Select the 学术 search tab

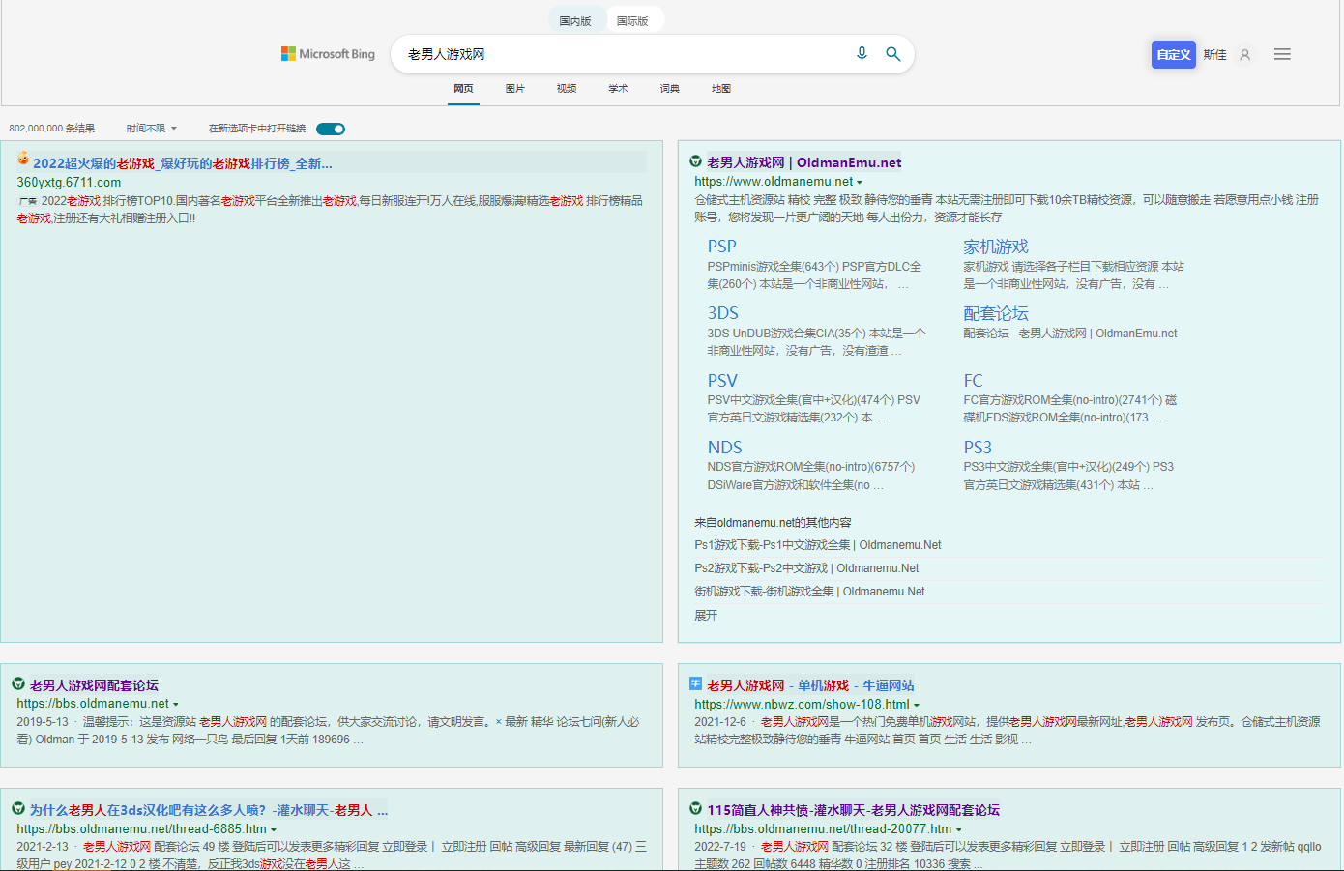click(x=618, y=89)
